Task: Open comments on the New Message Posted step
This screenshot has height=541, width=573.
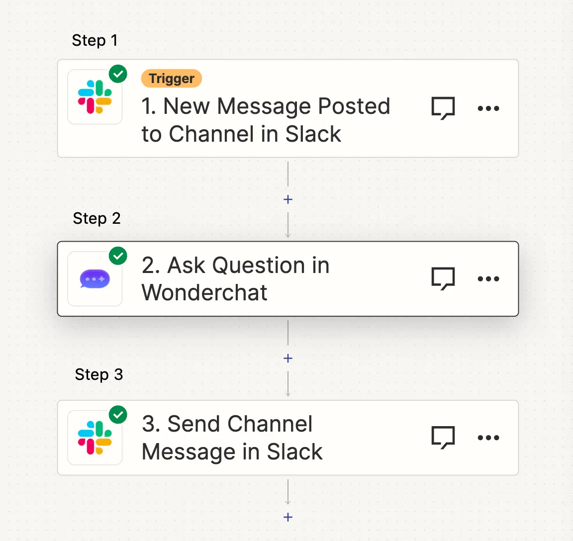Action: [443, 108]
